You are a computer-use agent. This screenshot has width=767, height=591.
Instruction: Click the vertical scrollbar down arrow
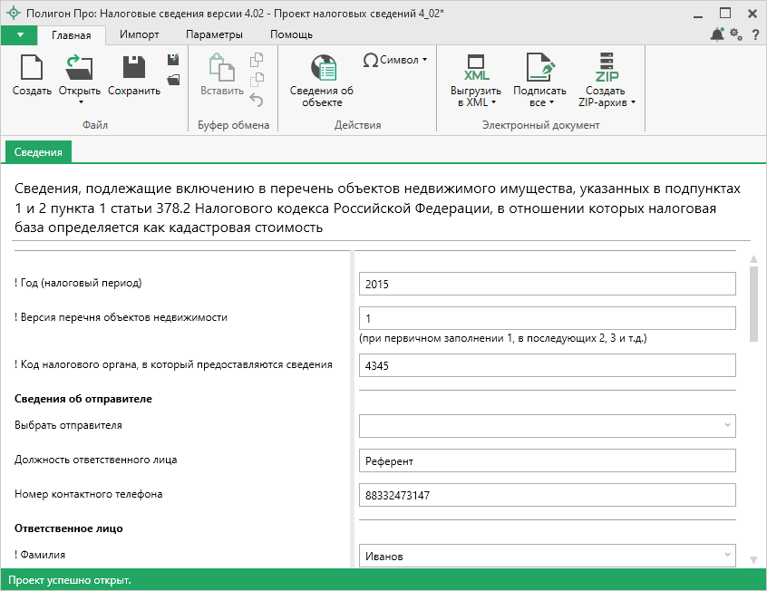pos(753,559)
